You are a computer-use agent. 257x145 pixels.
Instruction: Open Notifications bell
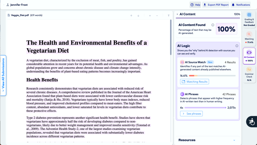(x=241, y=5)
